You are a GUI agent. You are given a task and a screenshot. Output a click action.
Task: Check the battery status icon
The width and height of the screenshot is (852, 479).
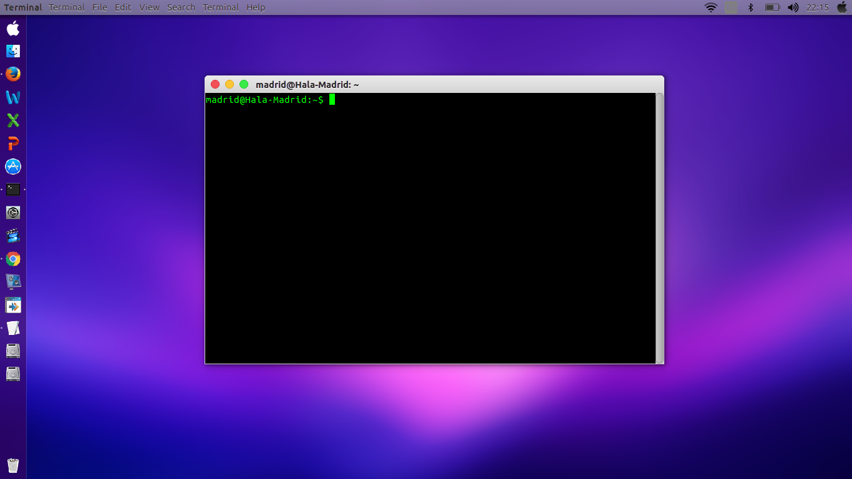click(x=773, y=7)
